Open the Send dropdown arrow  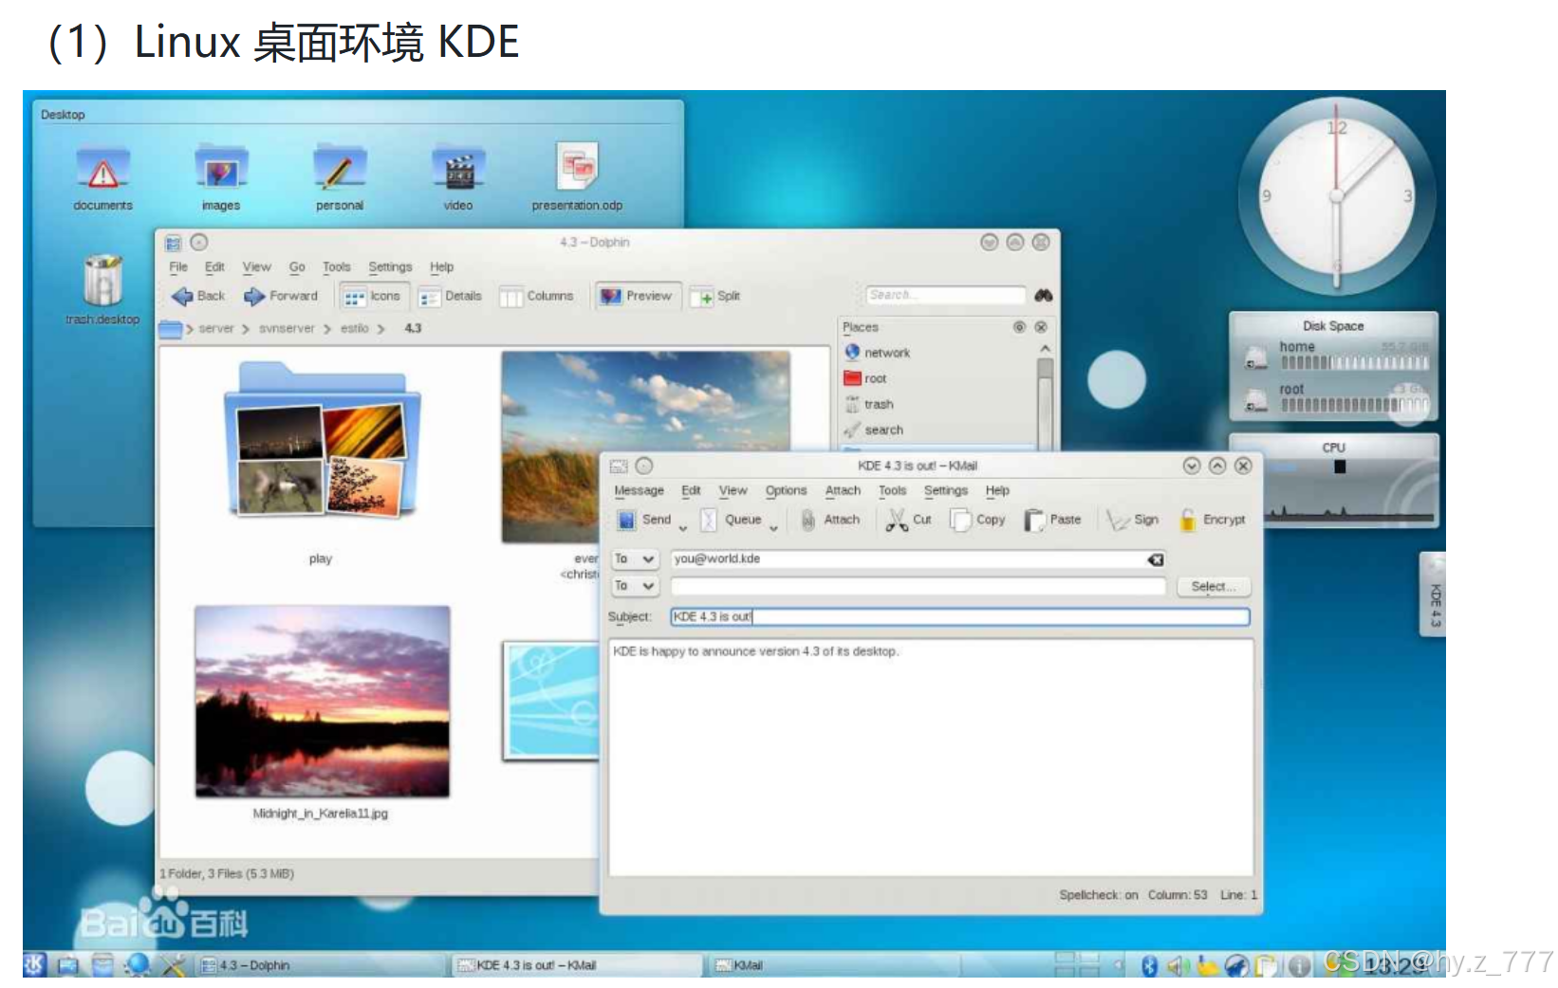point(683,527)
